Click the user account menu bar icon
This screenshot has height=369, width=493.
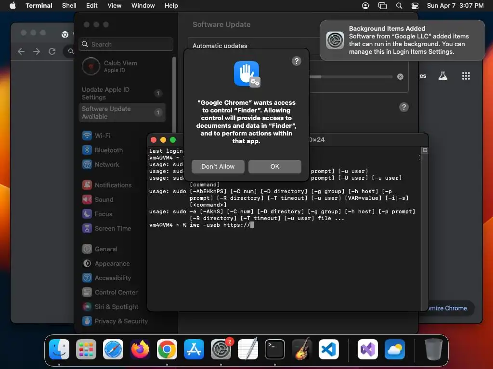(365, 6)
